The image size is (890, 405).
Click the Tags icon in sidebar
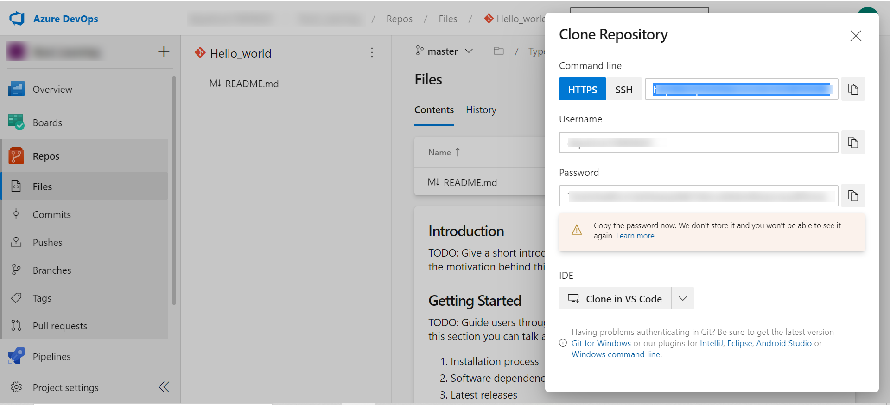[16, 297]
